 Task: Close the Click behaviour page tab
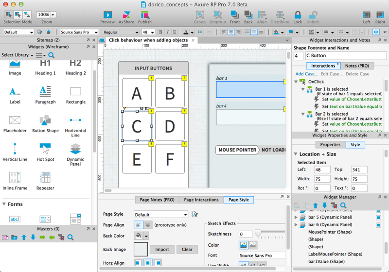pyautogui.click(x=193, y=40)
